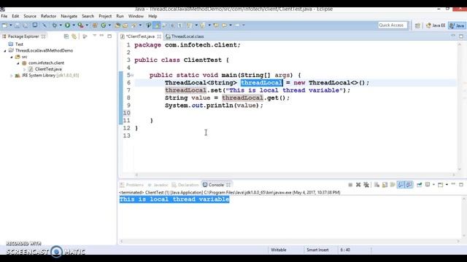Screen dimensions: 467x262
Task: Click the Terminate console icon
Action: coord(350,185)
